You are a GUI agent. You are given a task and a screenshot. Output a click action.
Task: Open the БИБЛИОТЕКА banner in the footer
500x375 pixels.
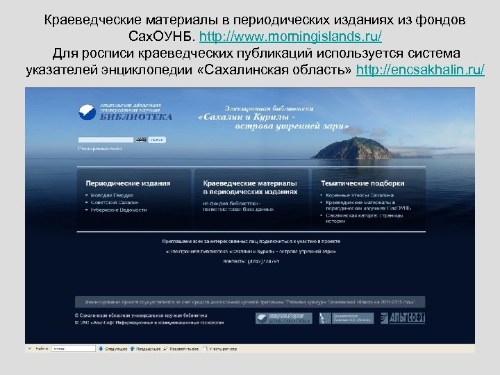click(284, 318)
